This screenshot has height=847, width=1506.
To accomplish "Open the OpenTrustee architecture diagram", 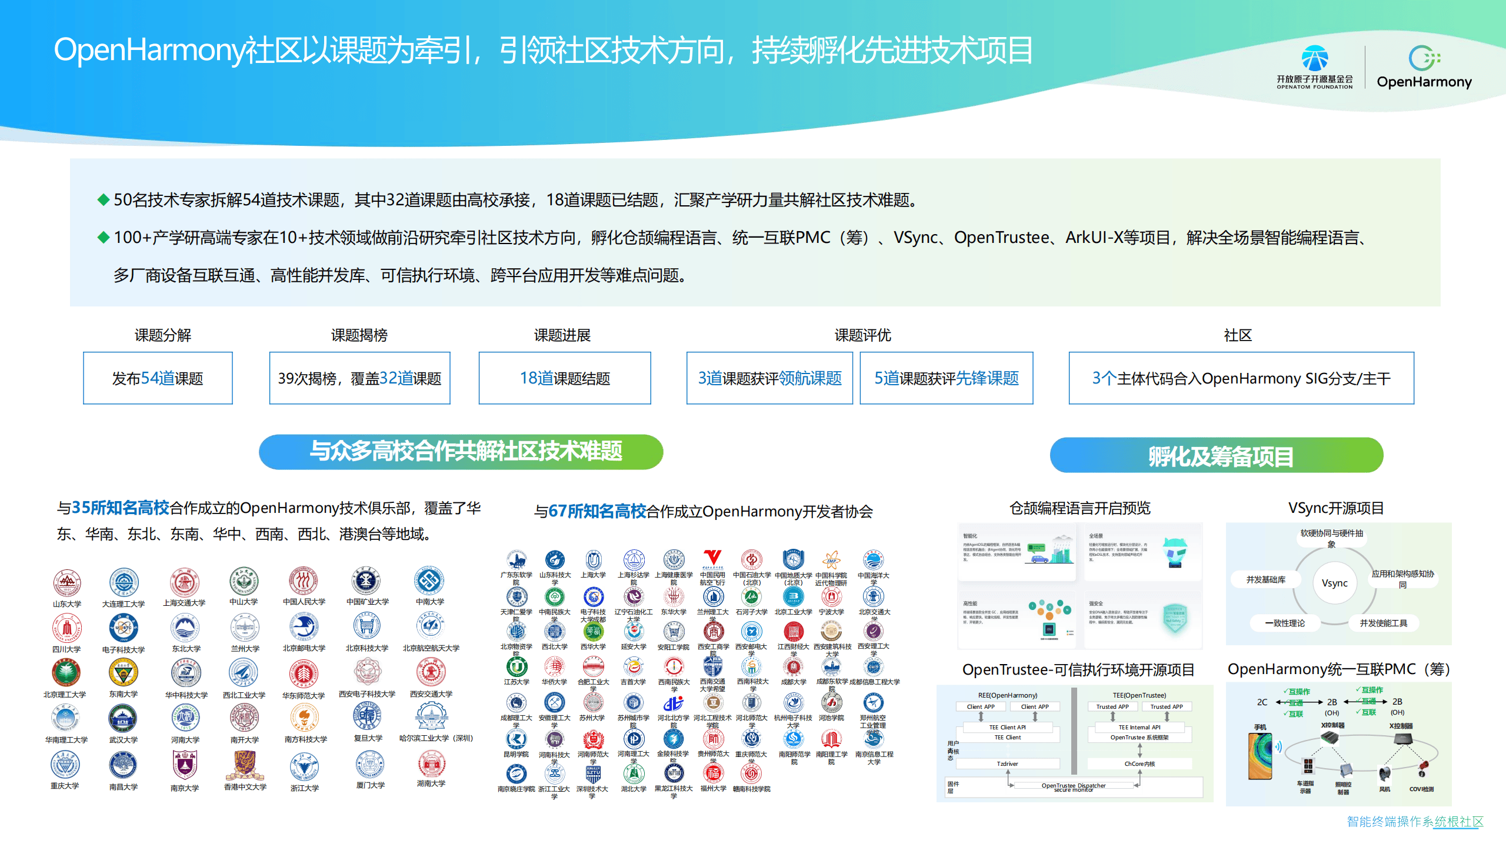I will click(x=1074, y=743).
